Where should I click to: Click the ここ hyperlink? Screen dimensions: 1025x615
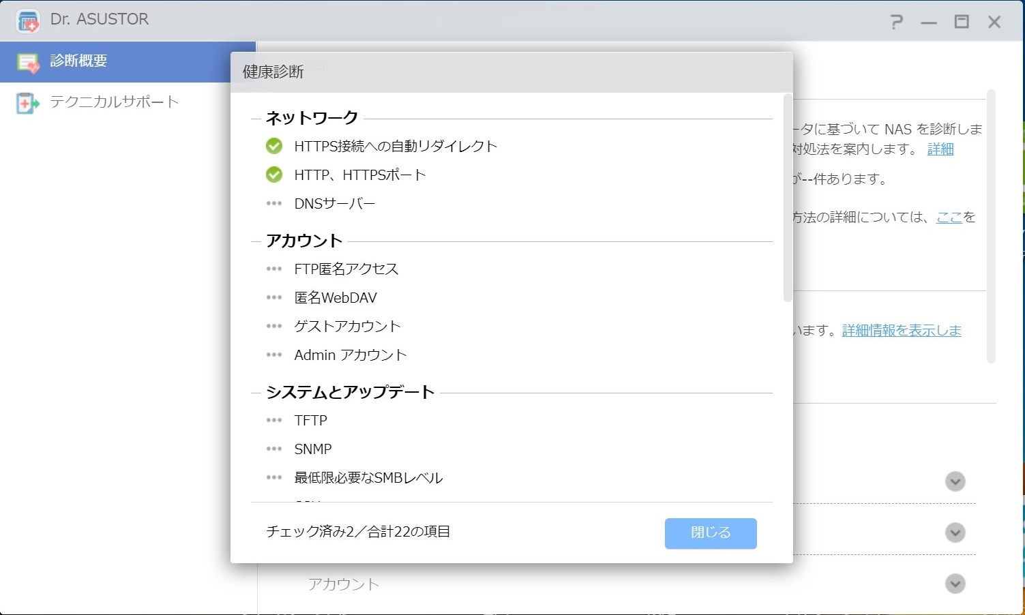point(949,217)
